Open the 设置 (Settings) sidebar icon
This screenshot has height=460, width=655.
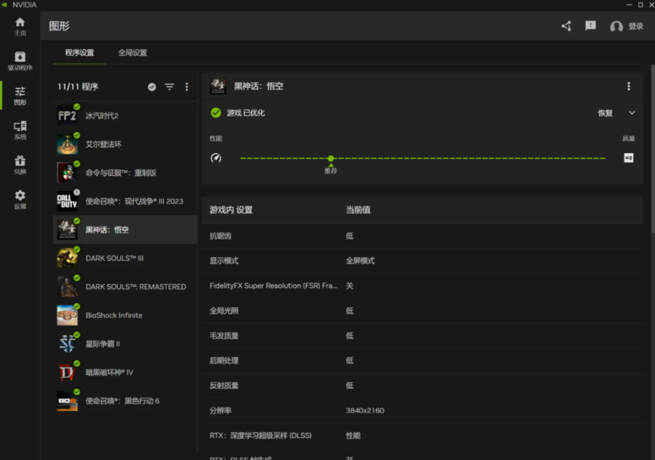[x=19, y=198]
